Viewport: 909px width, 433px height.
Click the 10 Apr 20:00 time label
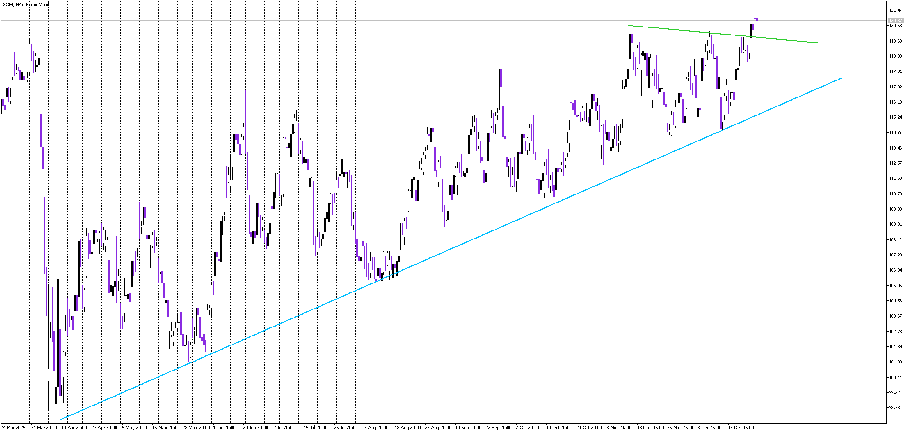click(74, 428)
